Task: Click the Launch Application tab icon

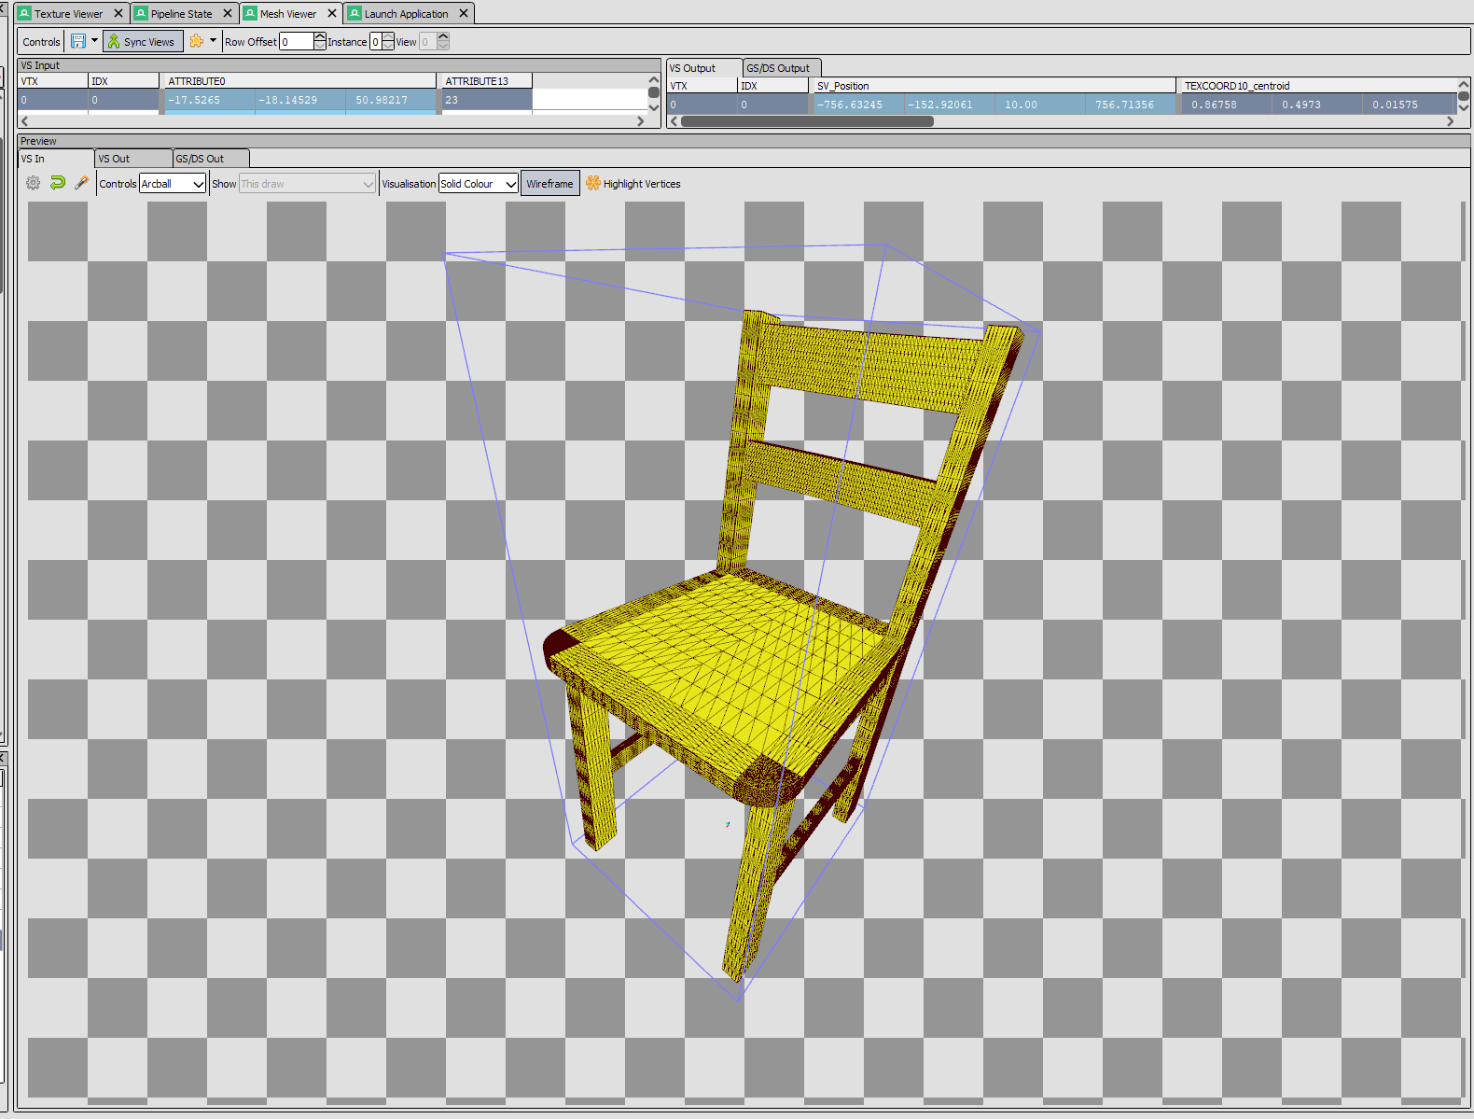Action: [355, 13]
